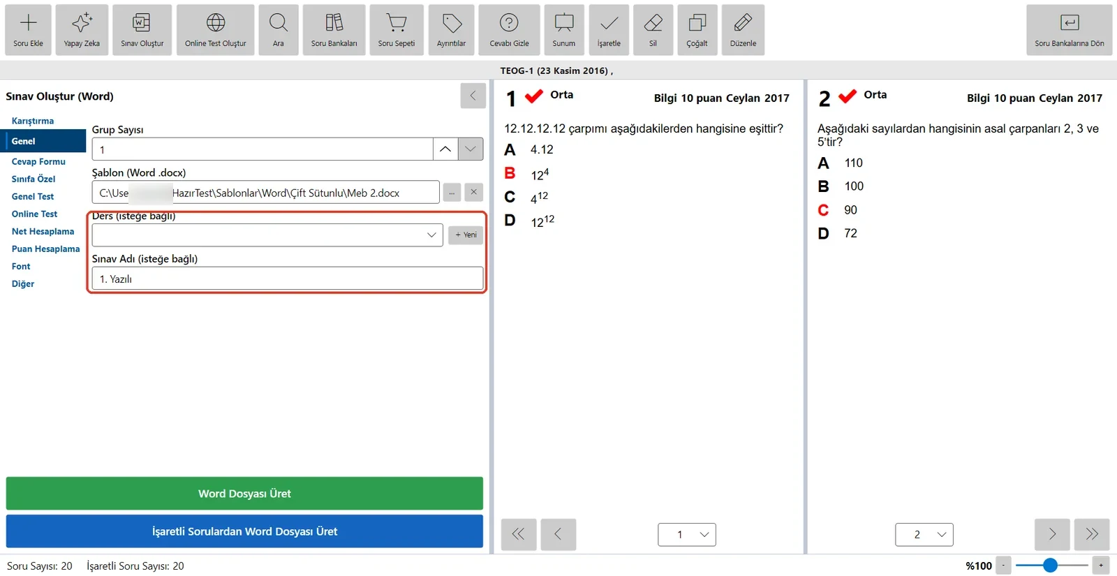Click the zoom out minus button
The height and width of the screenshot is (576, 1117).
click(x=1003, y=566)
